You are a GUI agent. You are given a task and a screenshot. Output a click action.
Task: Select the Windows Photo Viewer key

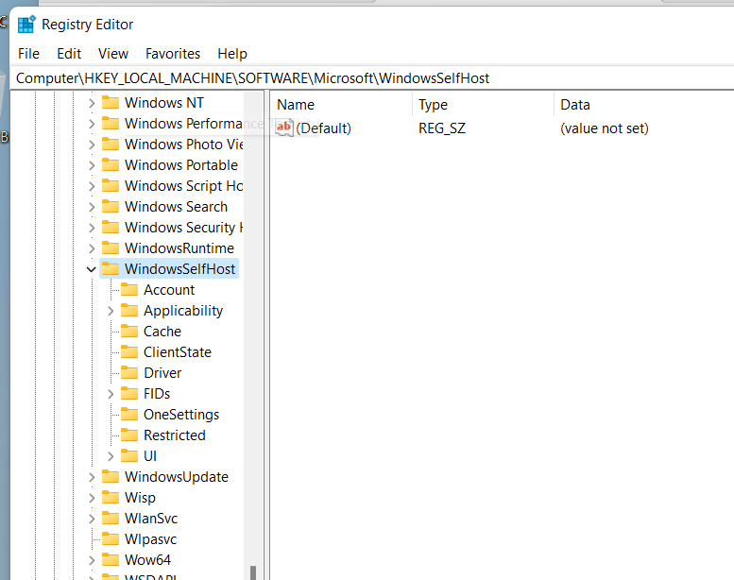[183, 145]
